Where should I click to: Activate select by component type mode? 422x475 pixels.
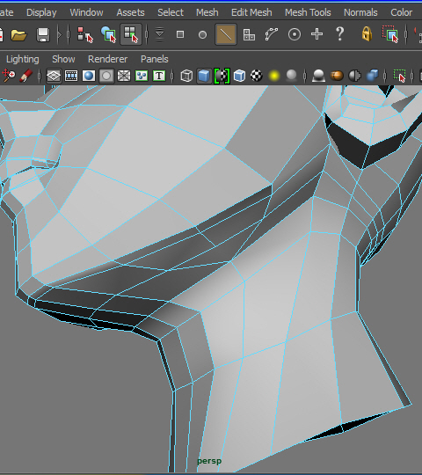(x=131, y=34)
